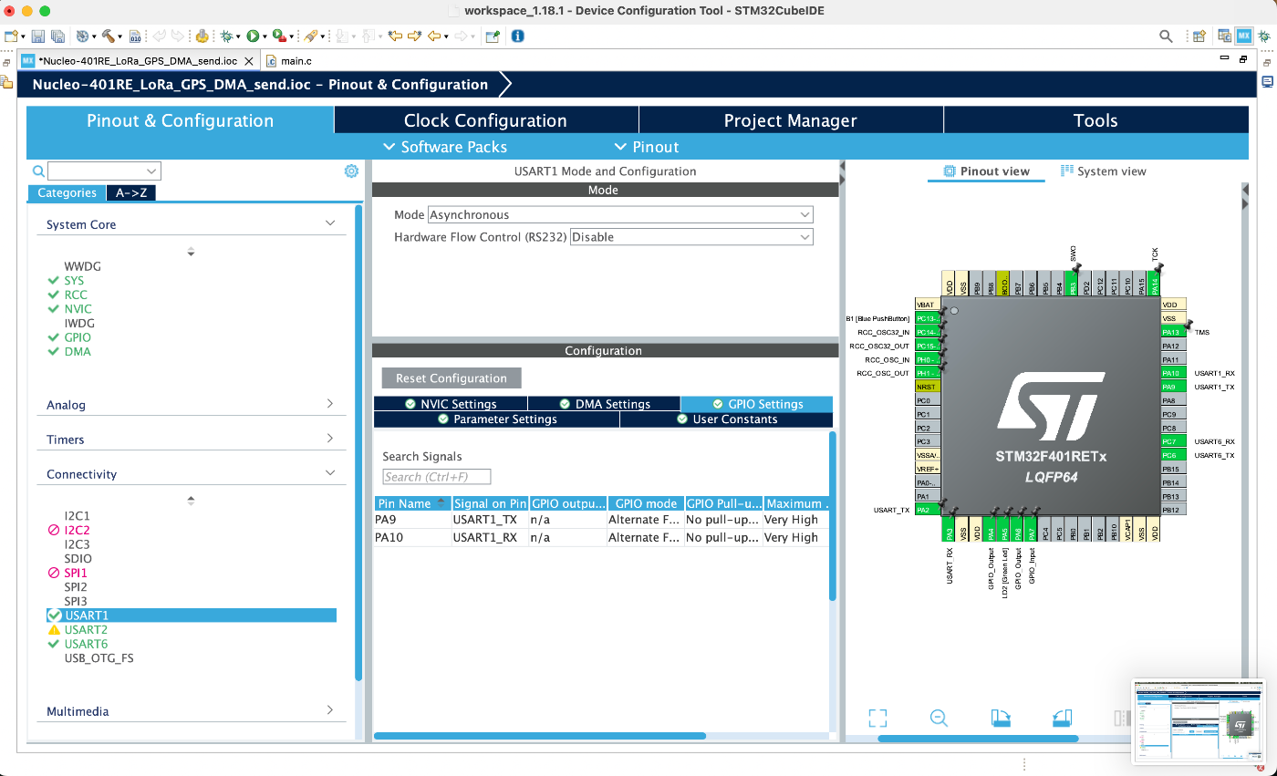Click the green bug Debug icon

pos(226,36)
